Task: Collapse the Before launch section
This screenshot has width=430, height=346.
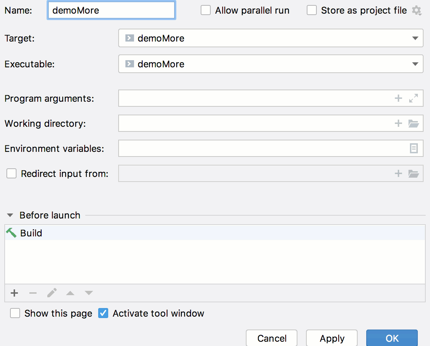Action: pyautogui.click(x=10, y=215)
